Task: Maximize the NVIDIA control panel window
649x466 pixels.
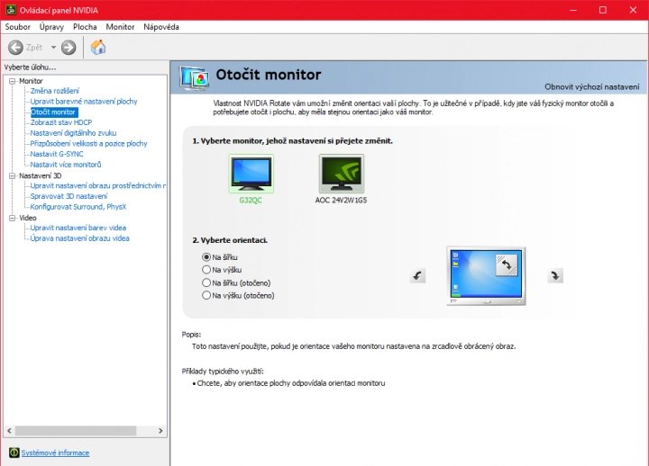Action: 603,10
